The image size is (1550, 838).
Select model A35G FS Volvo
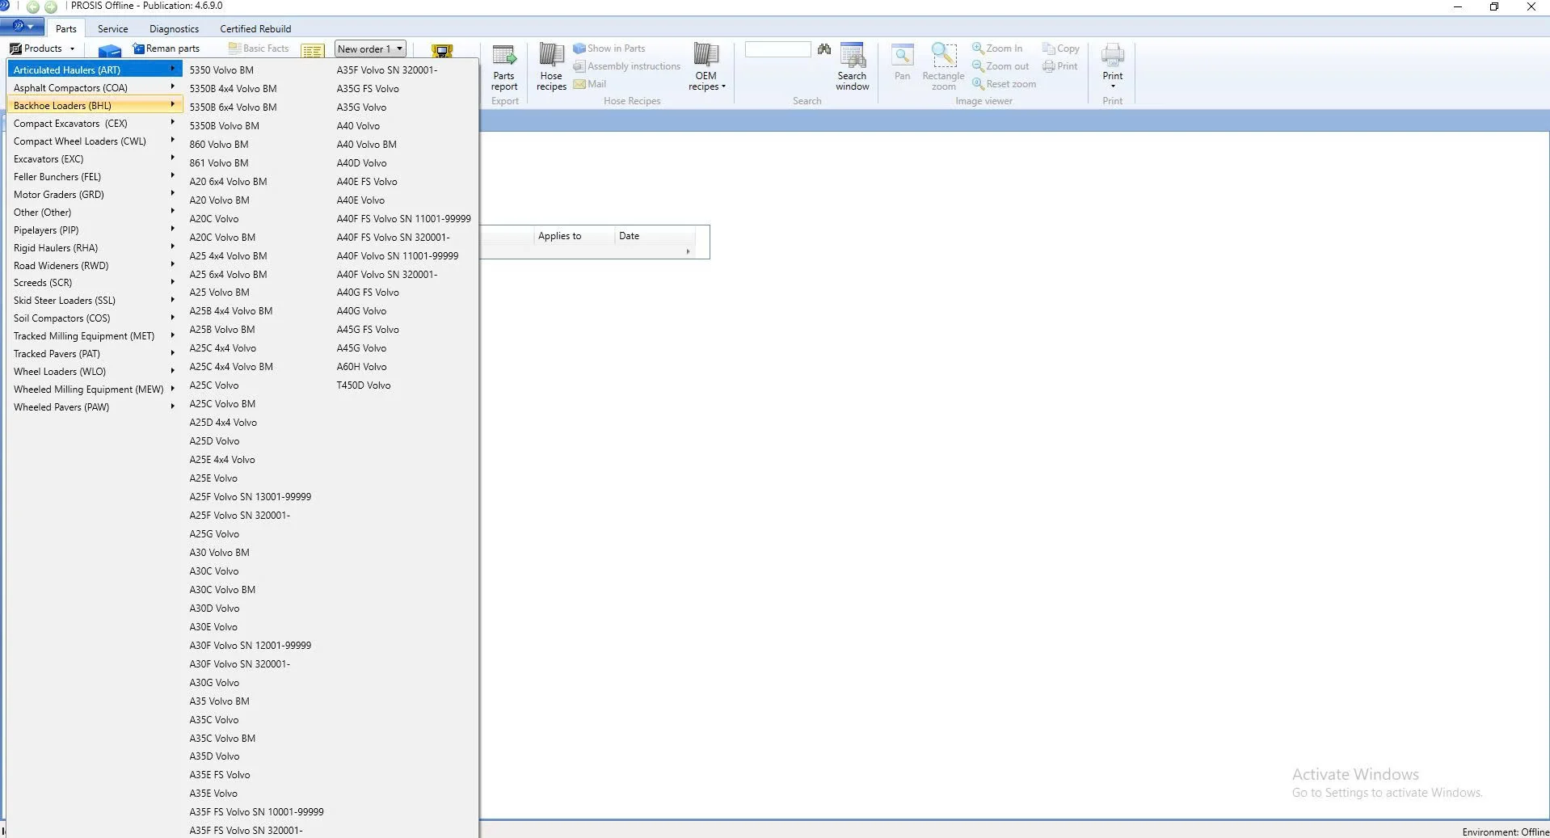(x=368, y=89)
